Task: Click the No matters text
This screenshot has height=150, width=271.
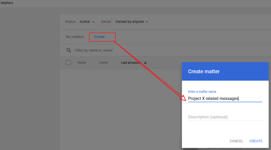Action: (75, 37)
